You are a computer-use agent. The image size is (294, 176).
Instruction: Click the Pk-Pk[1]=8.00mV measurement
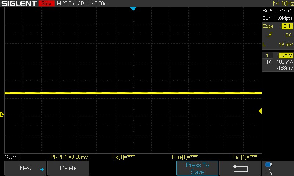point(69,157)
